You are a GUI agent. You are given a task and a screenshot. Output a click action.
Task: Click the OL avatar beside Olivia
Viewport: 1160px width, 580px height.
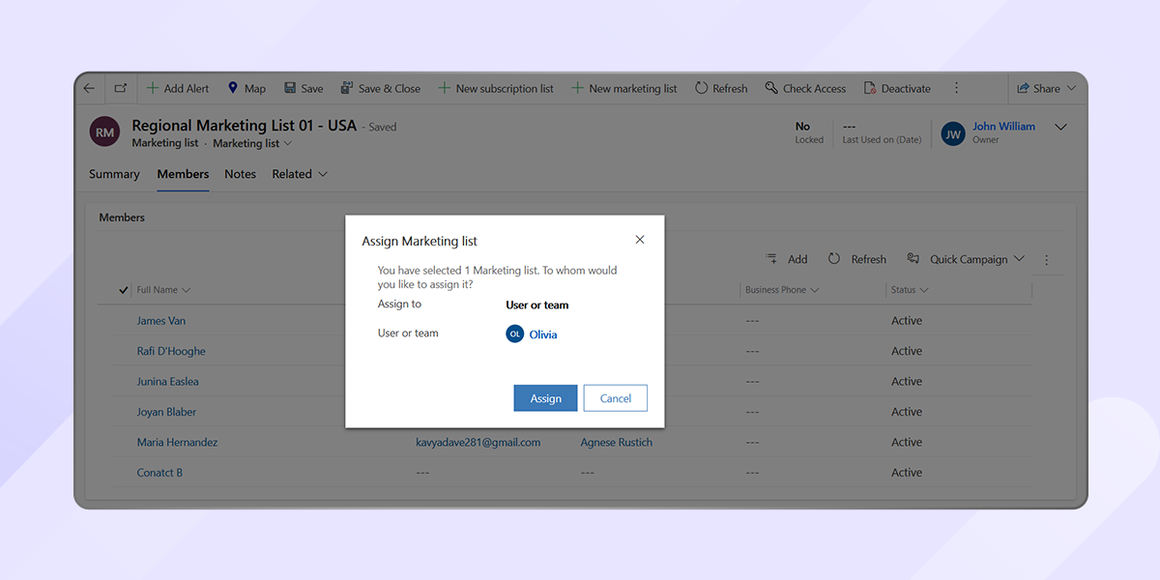[x=515, y=333]
